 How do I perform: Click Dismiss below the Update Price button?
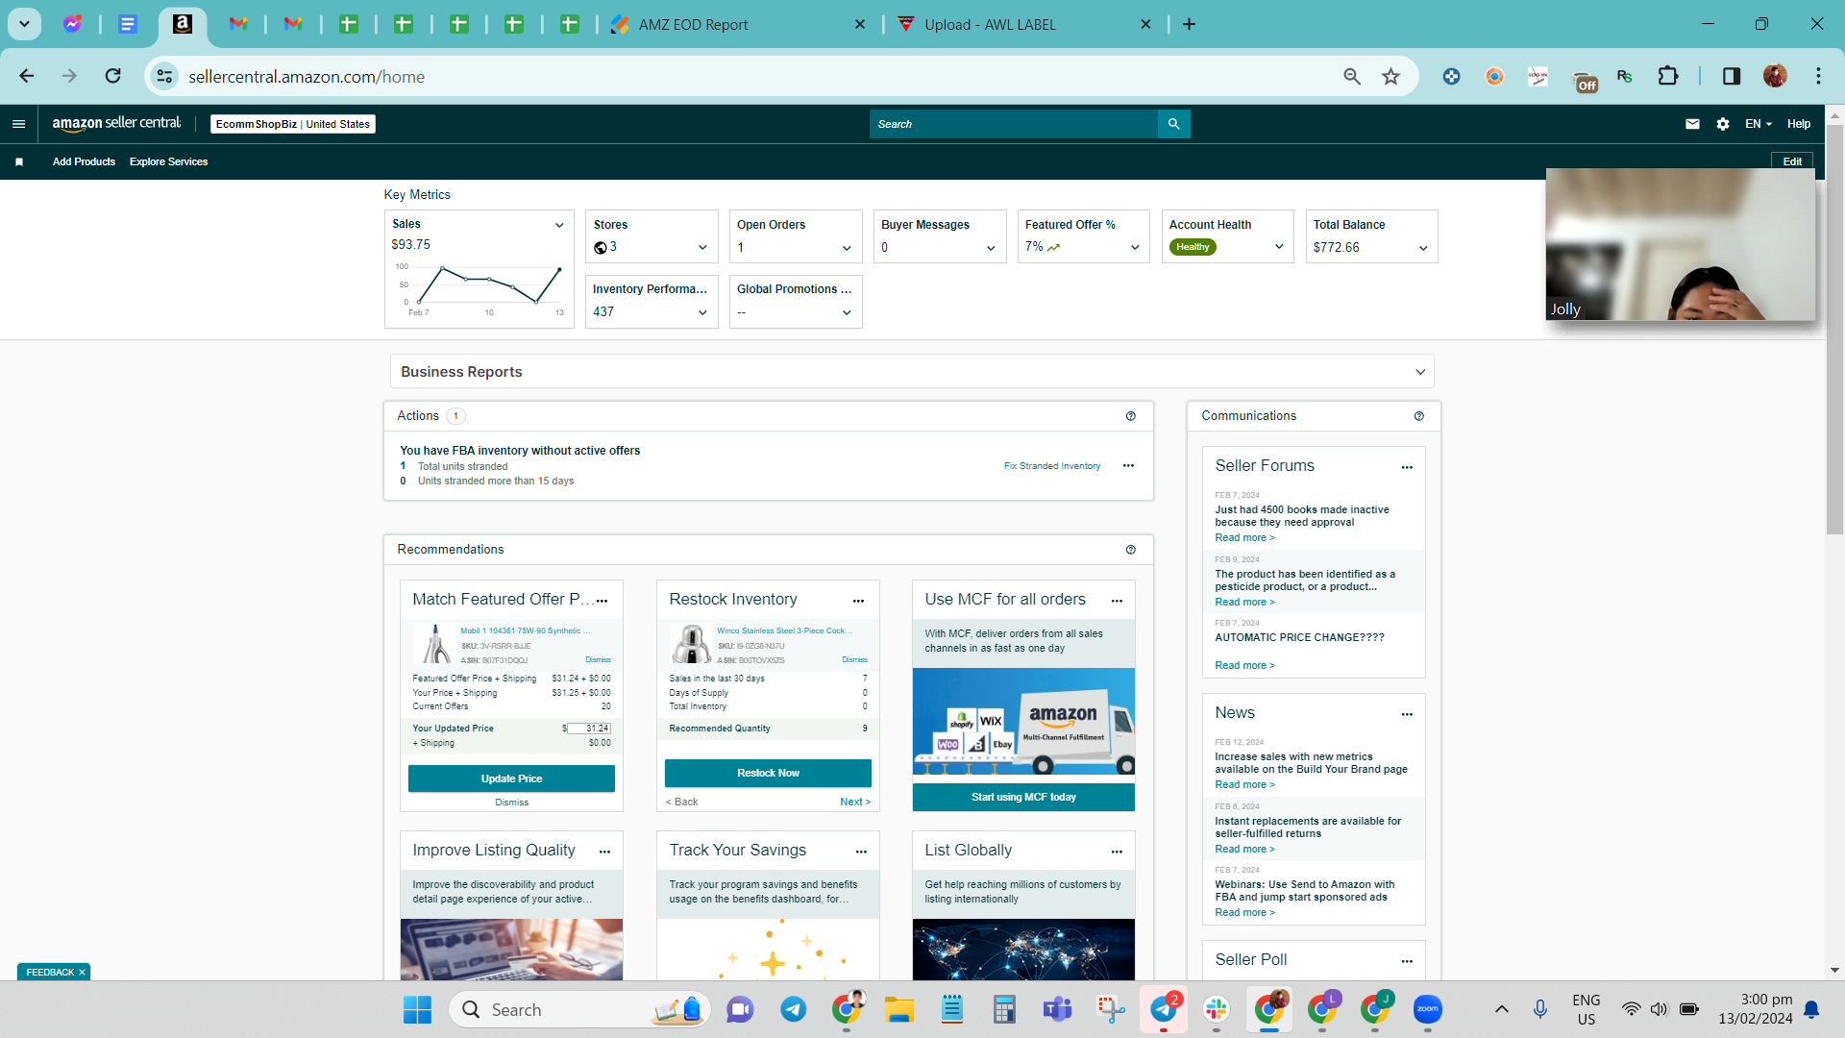511,803
